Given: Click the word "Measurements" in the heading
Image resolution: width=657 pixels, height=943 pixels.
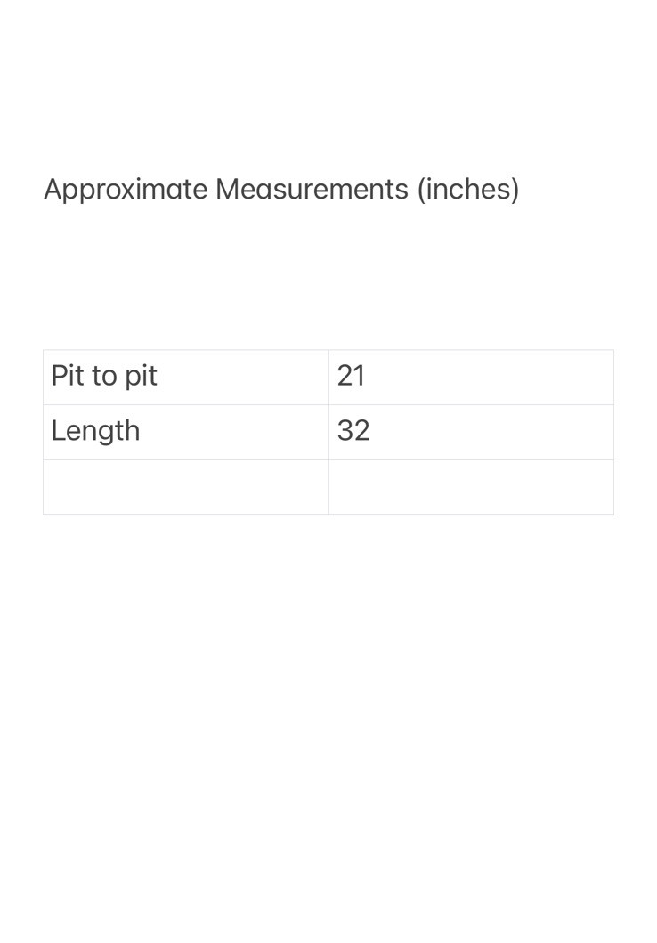Looking at the screenshot, I should click(x=312, y=189).
